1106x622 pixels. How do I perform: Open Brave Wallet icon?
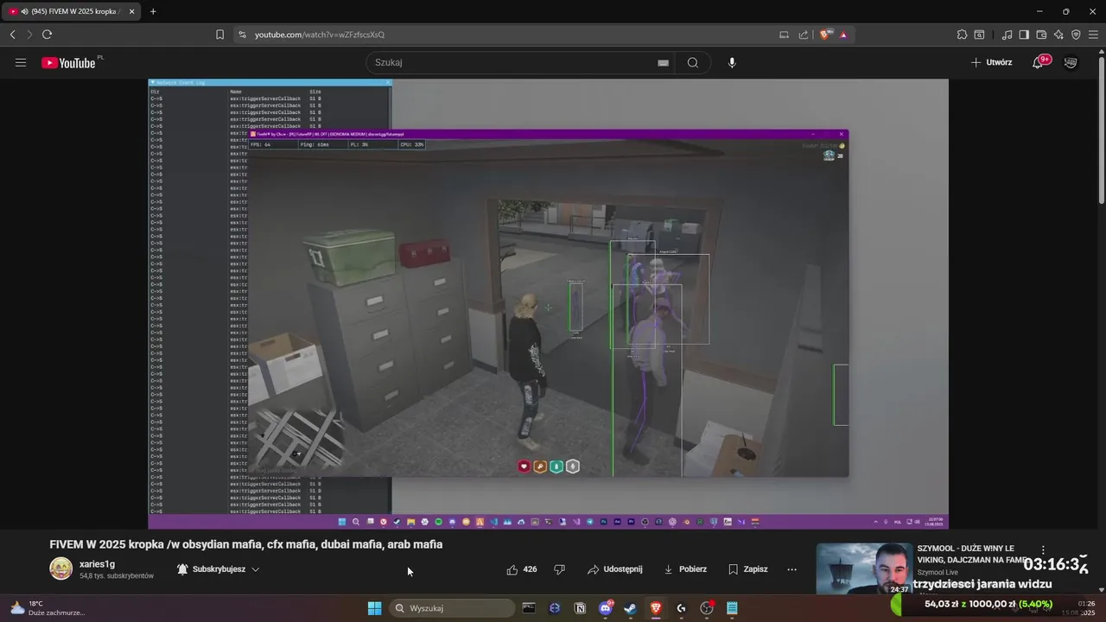click(x=1041, y=35)
